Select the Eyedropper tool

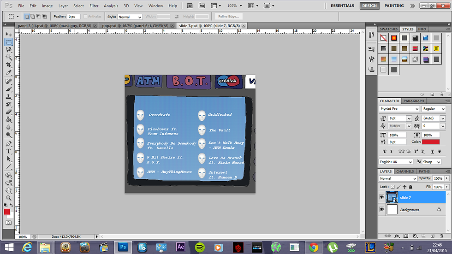9,72
